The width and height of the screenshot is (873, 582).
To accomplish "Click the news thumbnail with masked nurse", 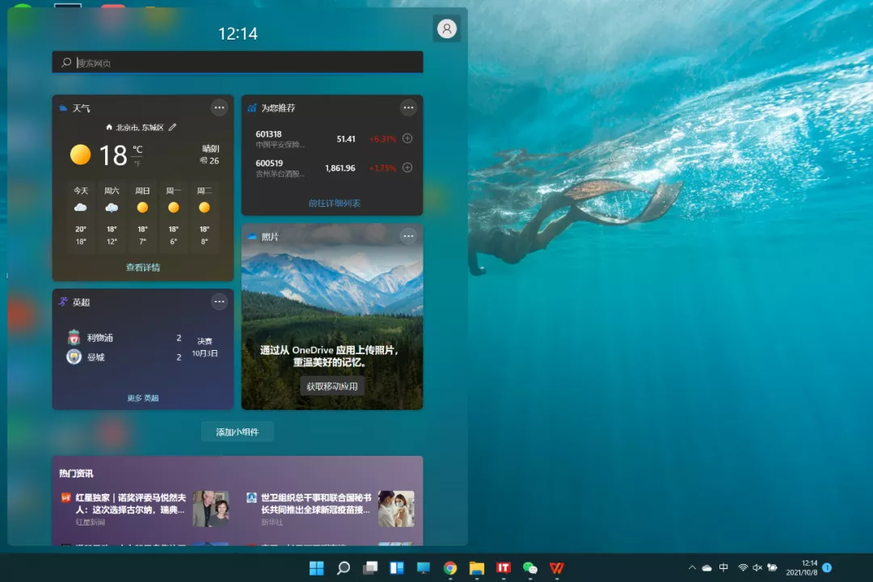I will (x=396, y=508).
